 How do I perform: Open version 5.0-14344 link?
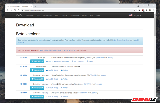point(23,58)
